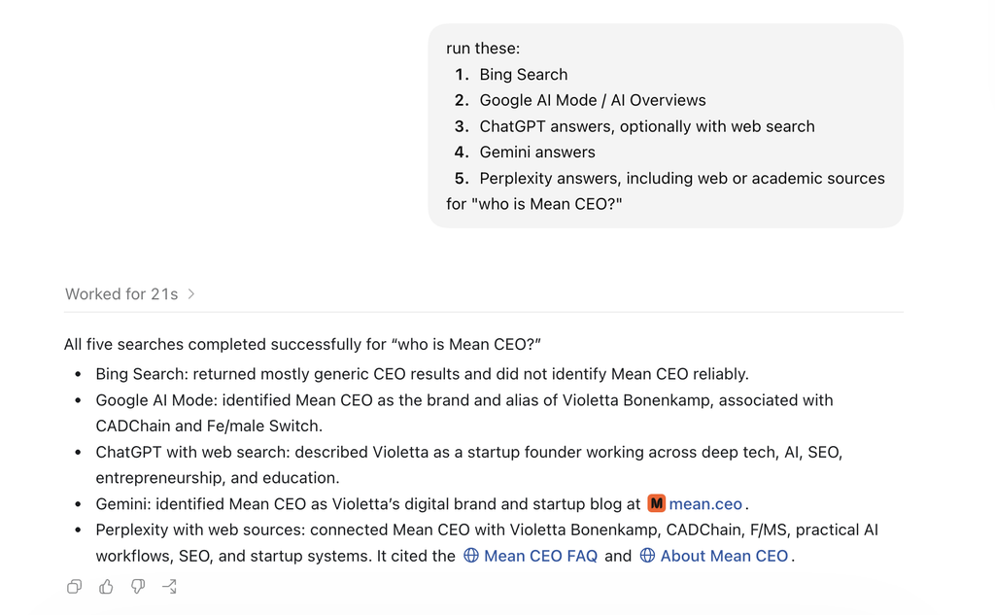
Task: Click the ChatGPT with web search bullet text
Action: 469,464
